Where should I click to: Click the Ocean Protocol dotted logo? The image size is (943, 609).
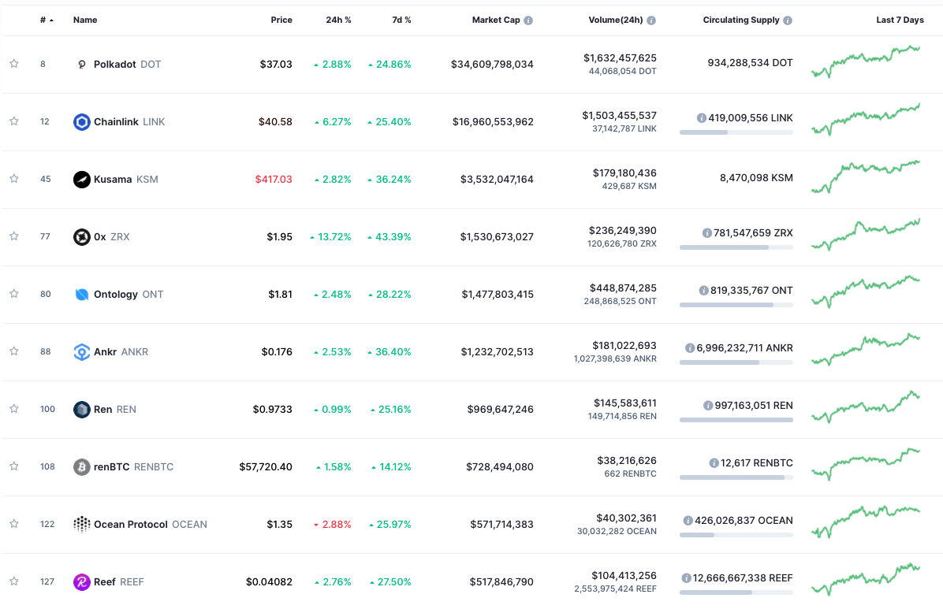(82, 524)
